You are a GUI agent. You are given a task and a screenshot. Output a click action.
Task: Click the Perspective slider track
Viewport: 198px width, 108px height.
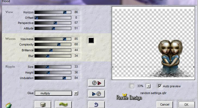53,23
